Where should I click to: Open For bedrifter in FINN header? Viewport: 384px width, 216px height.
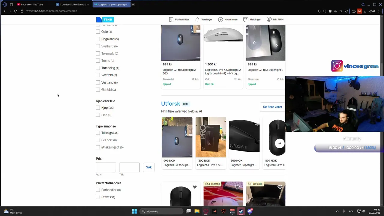179,19
